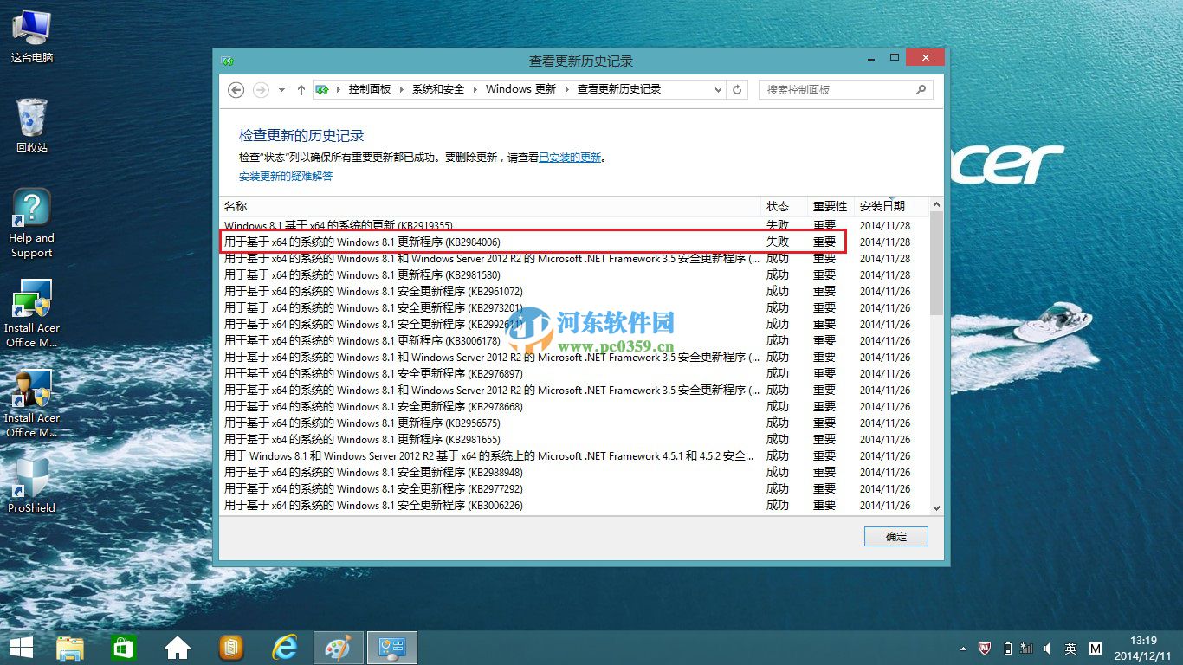Launch Internet Explorer from the taskbar
The height and width of the screenshot is (665, 1183).
click(x=284, y=647)
